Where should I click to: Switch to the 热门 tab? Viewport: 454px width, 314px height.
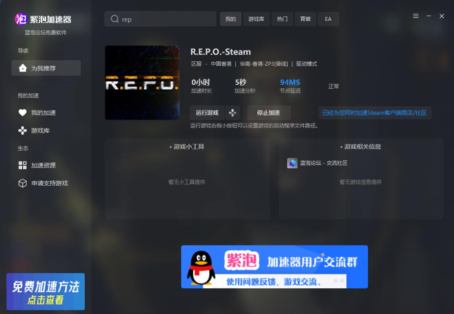282,19
